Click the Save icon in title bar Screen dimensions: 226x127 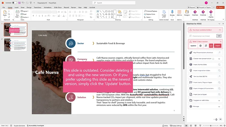pyautogui.click(x=19, y=3)
